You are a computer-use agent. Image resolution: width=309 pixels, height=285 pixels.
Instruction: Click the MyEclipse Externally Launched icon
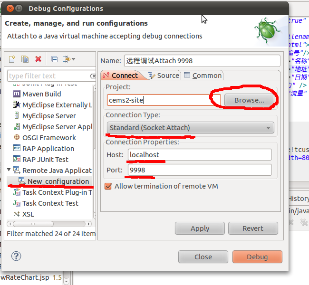pos(17,104)
